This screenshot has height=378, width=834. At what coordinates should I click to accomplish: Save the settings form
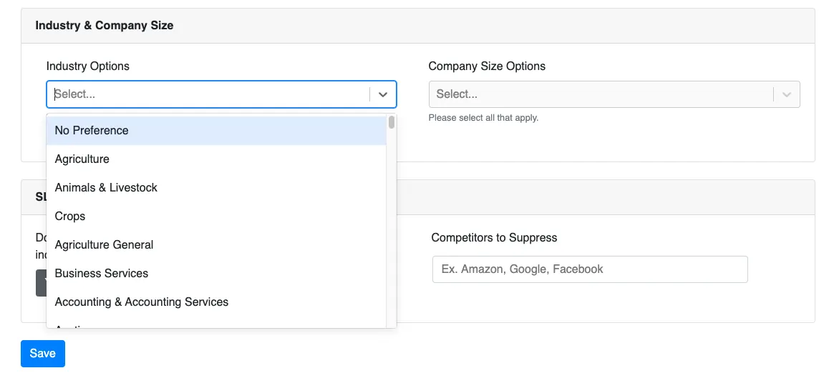(42, 354)
